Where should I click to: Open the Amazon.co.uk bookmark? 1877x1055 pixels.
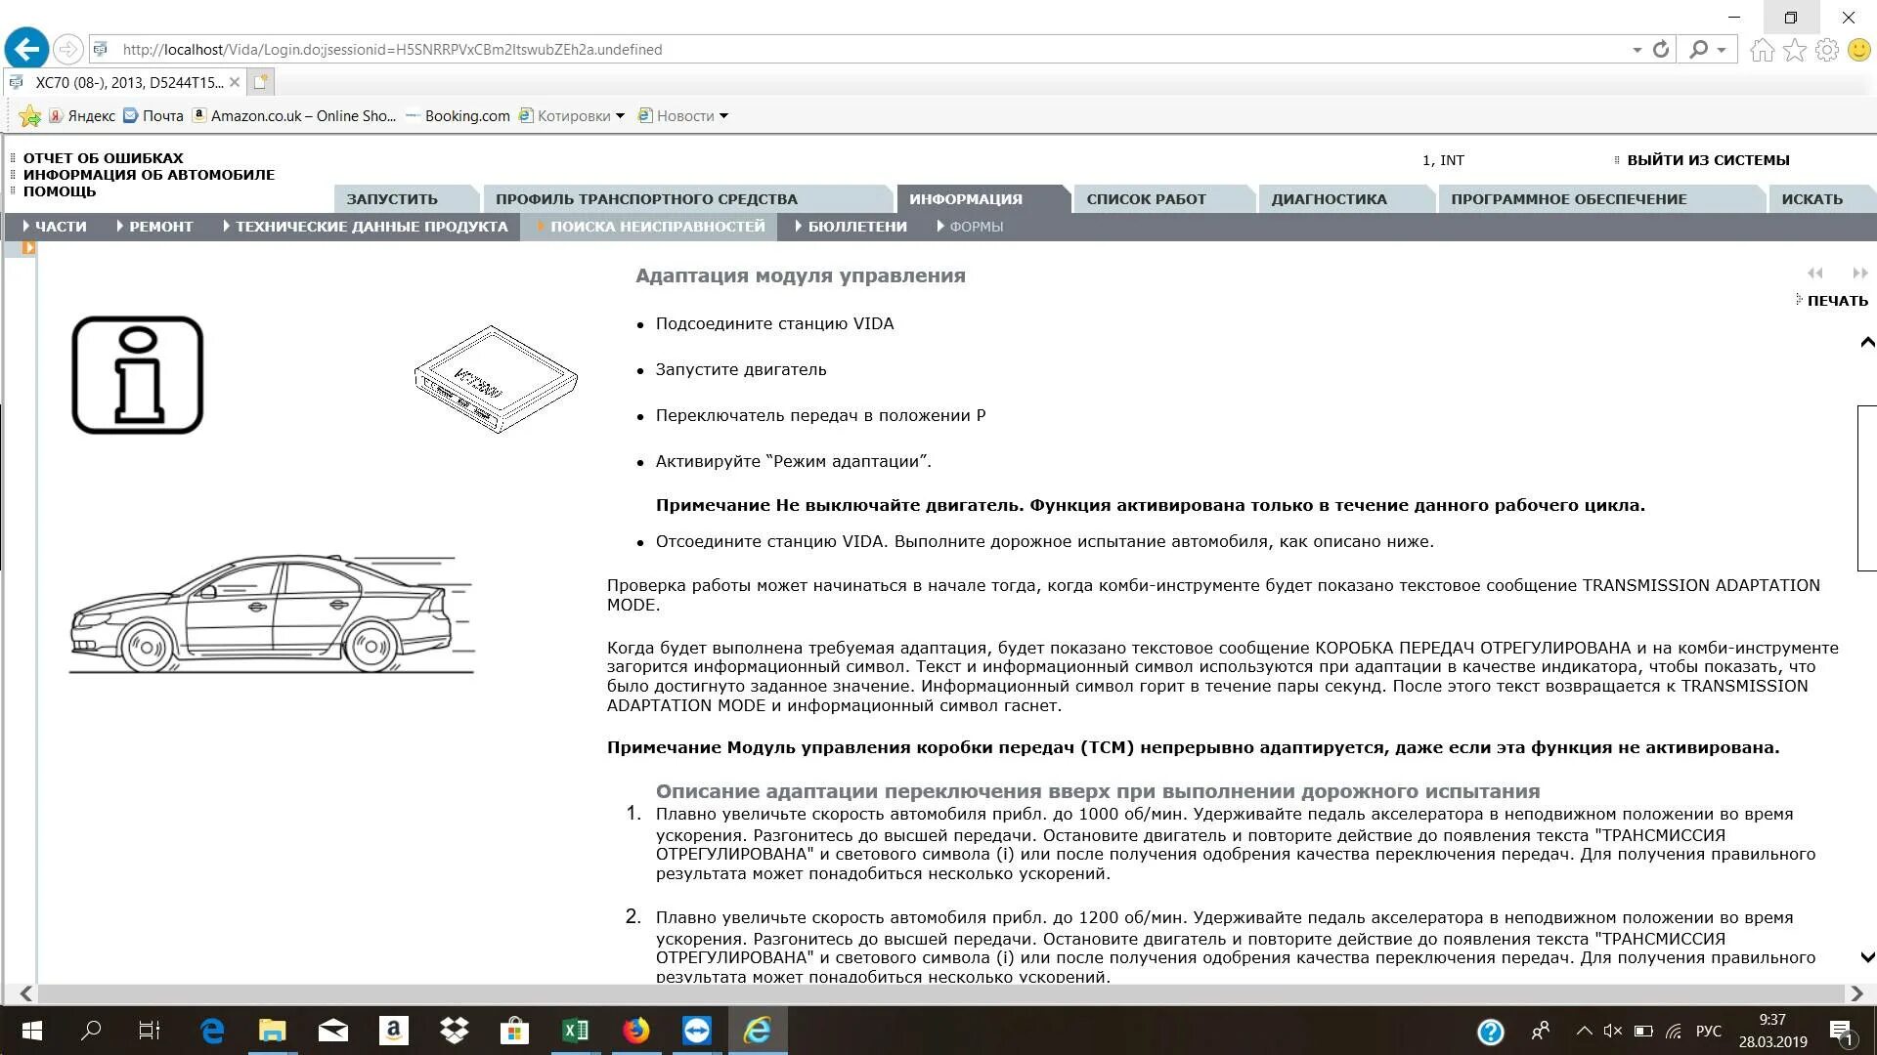coord(293,116)
